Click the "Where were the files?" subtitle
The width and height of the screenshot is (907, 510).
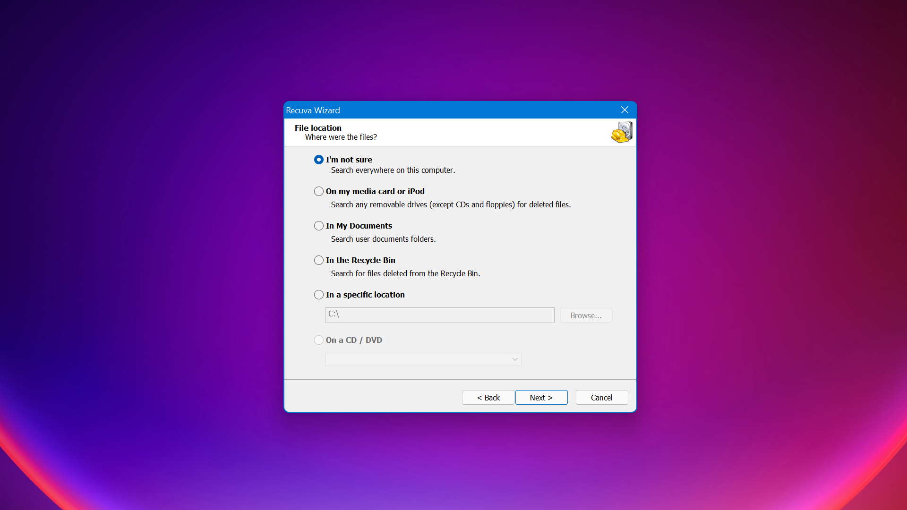click(341, 137)
